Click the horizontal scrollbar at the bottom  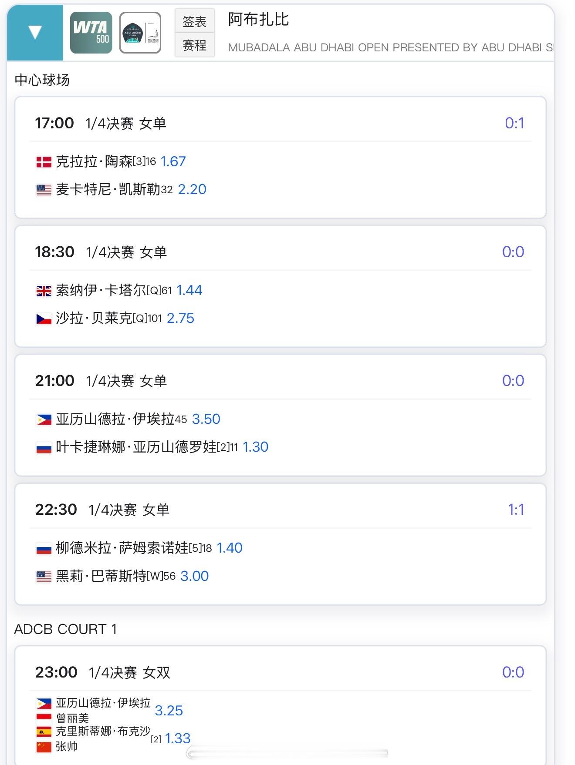[287, 753]
